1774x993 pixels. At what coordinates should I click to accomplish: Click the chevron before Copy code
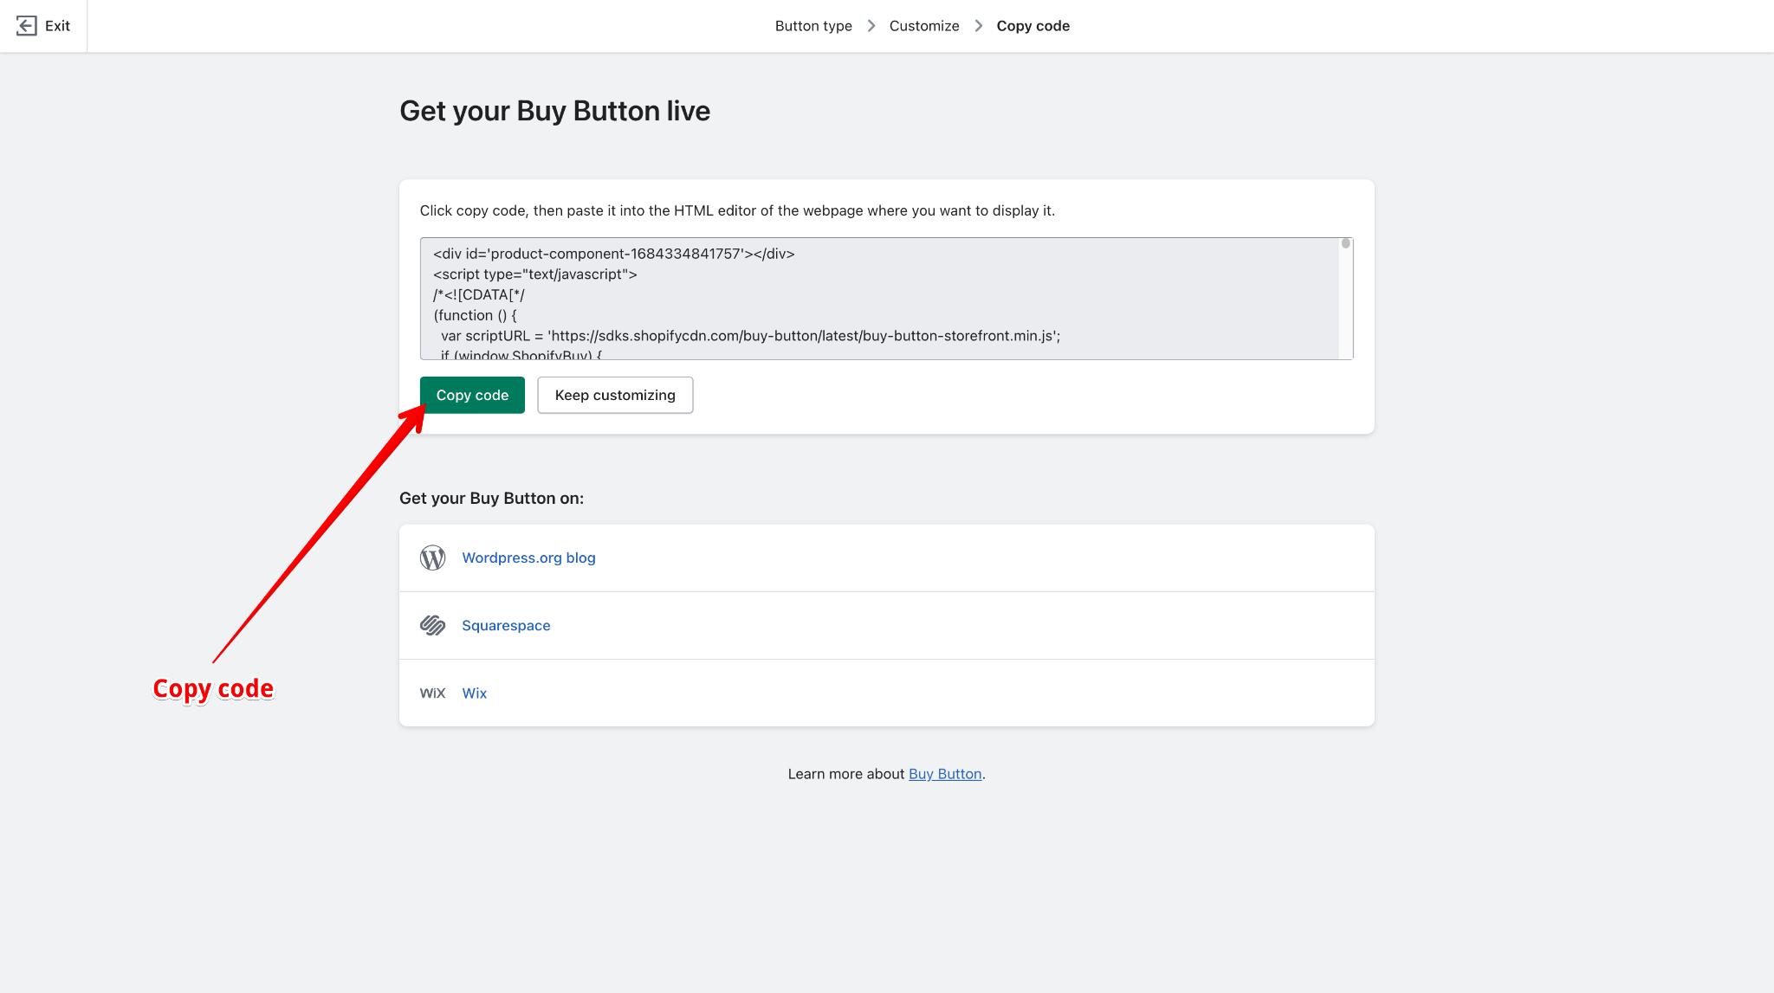[978, 25]
